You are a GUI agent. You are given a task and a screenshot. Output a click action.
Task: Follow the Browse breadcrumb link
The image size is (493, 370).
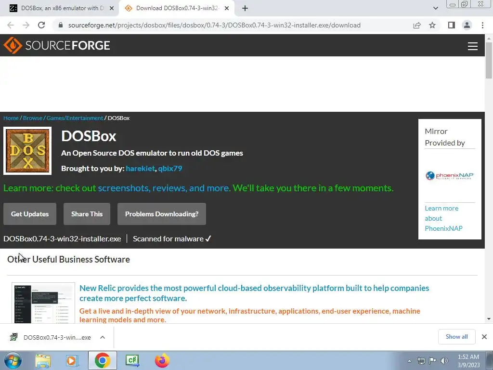coord(33,118)
